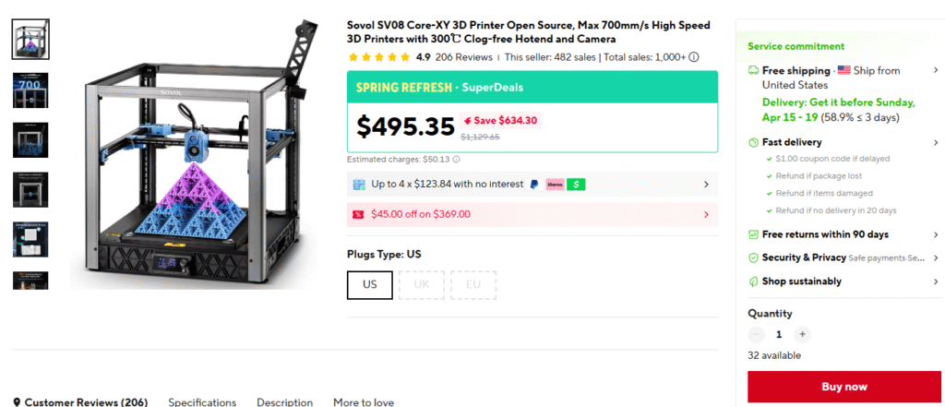Screen dimensions: 945x407
Task: Switch to the Description tab
Action: click(x=284, y=402)
